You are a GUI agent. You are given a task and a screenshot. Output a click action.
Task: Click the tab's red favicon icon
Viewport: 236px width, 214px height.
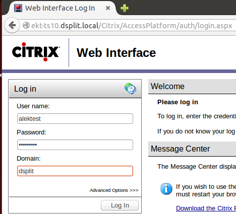[18, 8]
